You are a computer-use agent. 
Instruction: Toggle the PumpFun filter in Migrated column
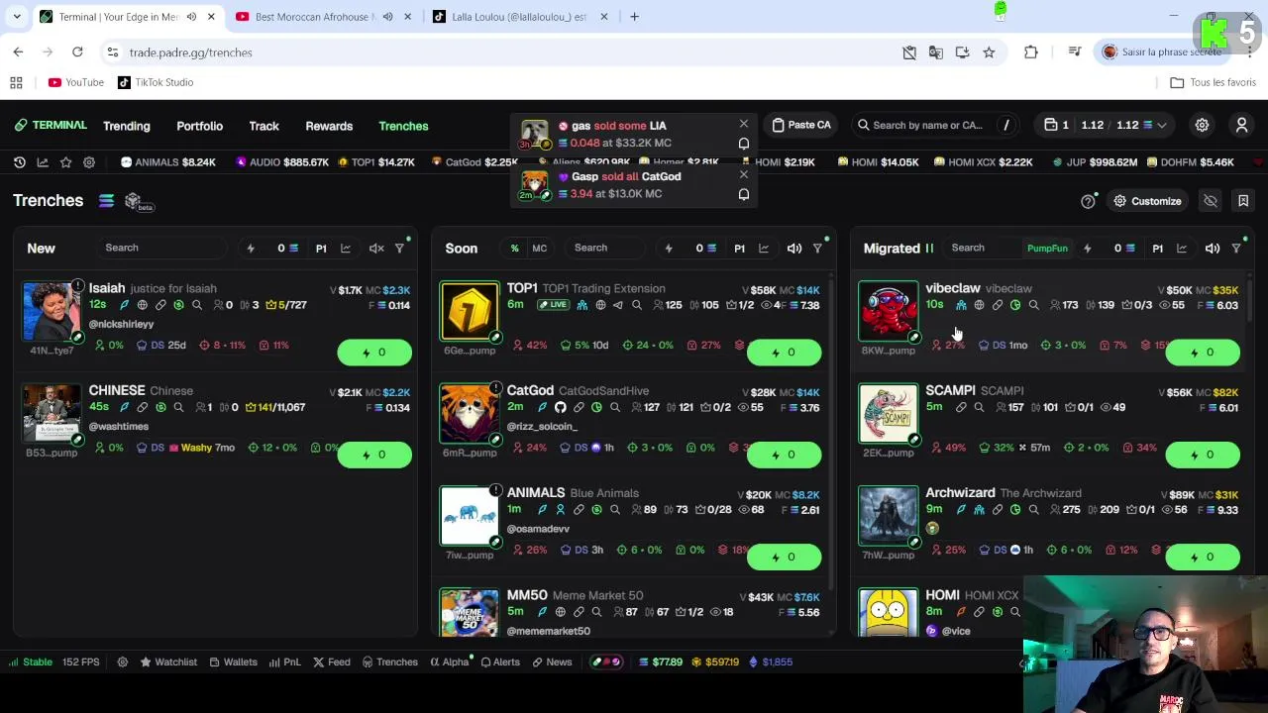coord(1047,249)
